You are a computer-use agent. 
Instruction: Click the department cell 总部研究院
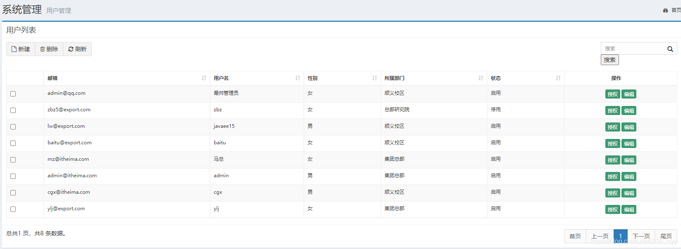point(397,110)
